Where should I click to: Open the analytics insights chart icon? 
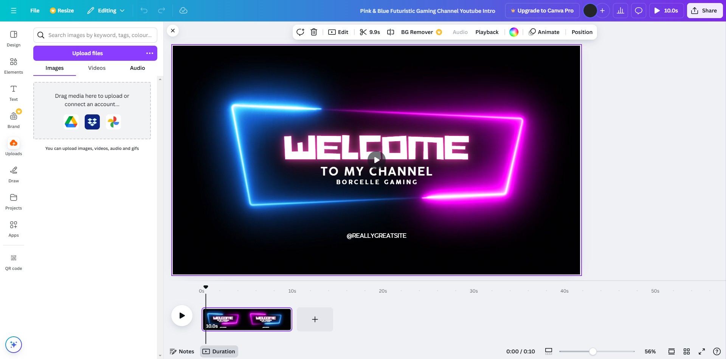pyautogui.click(x=621, y=11)
